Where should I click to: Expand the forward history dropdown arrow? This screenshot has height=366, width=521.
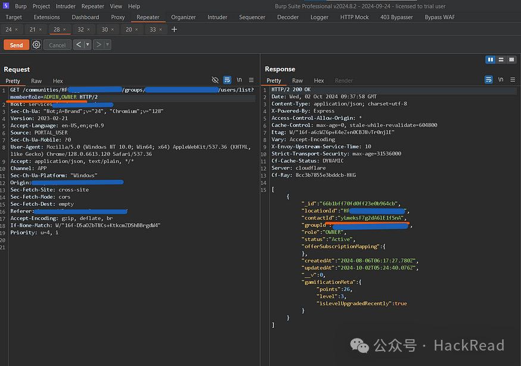[107, 45]
